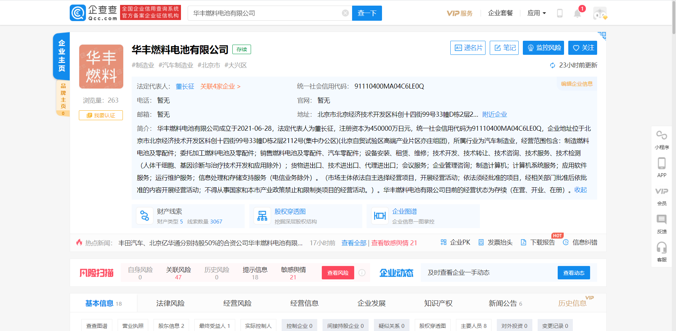Switch to 基本信息 tab
The height and width of the screenshot is (331, 676).
(103, 303)
